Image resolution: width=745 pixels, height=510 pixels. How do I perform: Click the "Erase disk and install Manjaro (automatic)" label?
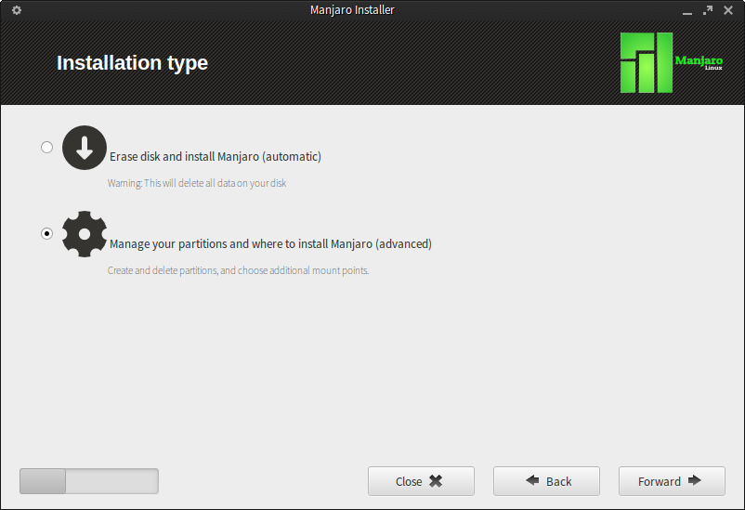point(216,156)
